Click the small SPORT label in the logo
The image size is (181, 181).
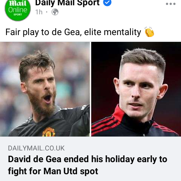point(18,15)
